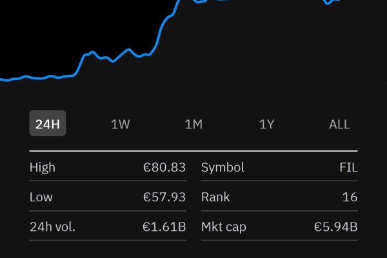Switch chart to 1W range
Image resolution: width=387 pixels, height=258 pixels.
click(x=121, y=124)
